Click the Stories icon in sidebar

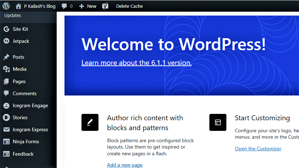click(6, 117)
